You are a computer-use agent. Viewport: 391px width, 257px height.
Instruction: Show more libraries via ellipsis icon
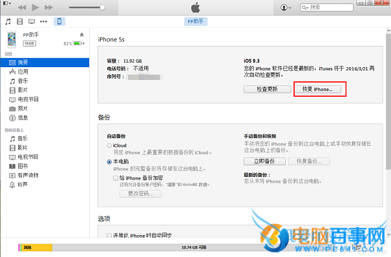44,21
